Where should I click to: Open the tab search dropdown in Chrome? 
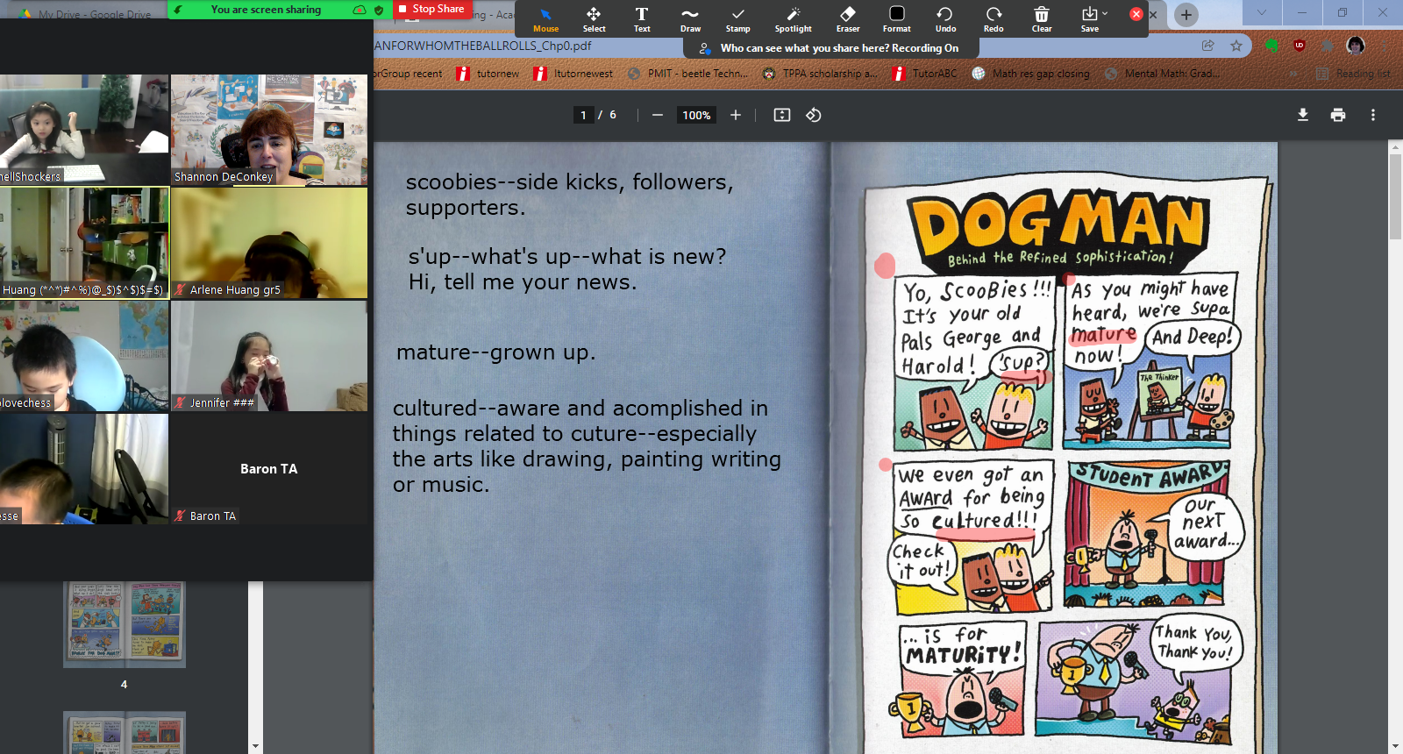click(x=1262, y=13)
